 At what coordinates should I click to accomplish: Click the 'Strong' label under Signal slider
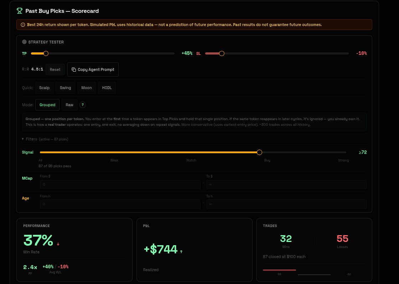tap(343, 160)
